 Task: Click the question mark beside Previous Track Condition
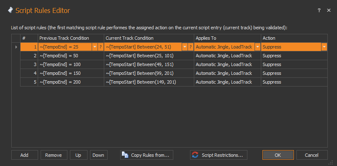tap(100, 47)
